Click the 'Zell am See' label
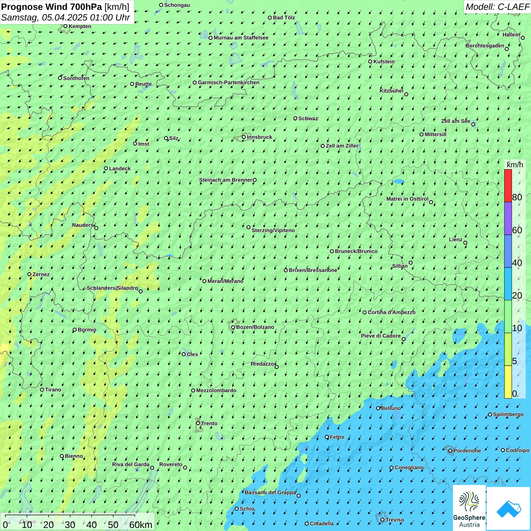 pos(456,121)
